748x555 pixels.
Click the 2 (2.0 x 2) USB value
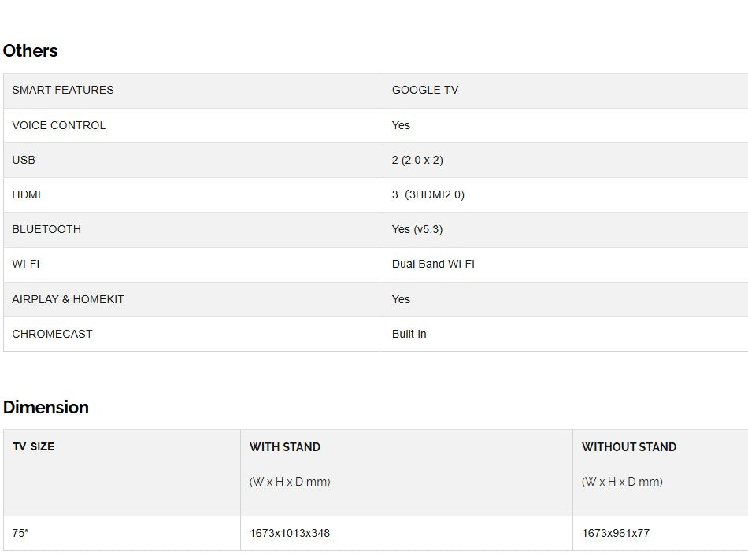[417, 160]
